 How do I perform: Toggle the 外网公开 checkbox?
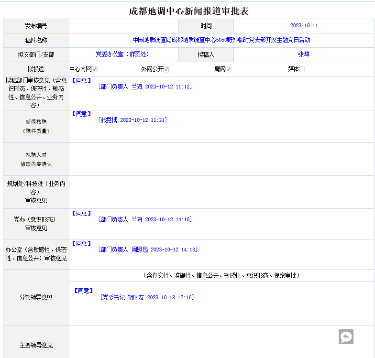[166, 69]
